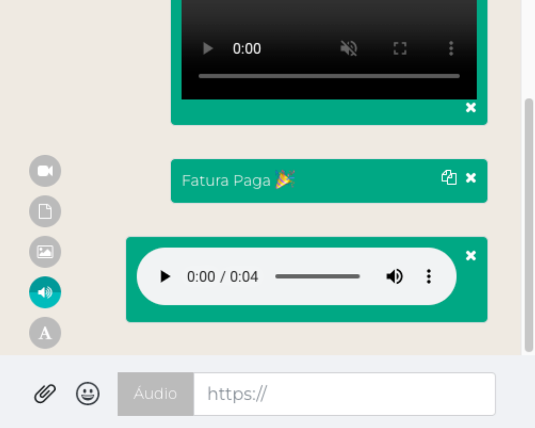Open audio player more options menu
Viewport: 535px width, 428px height.
(429, 277)
